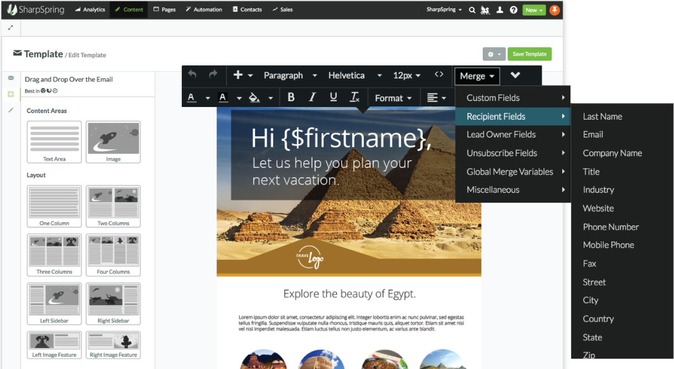Toggle bold text formatting
The height and width of the screenshot is (369, 674).
291,98
